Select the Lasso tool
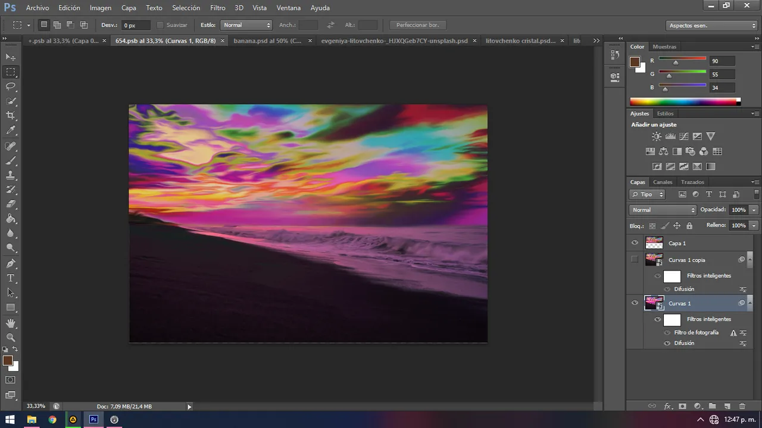The width and height of the screenshot is (762, 428). (x=11, y=87)
